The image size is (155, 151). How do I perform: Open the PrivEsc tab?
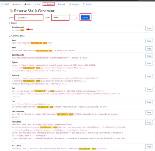point(87,4)
